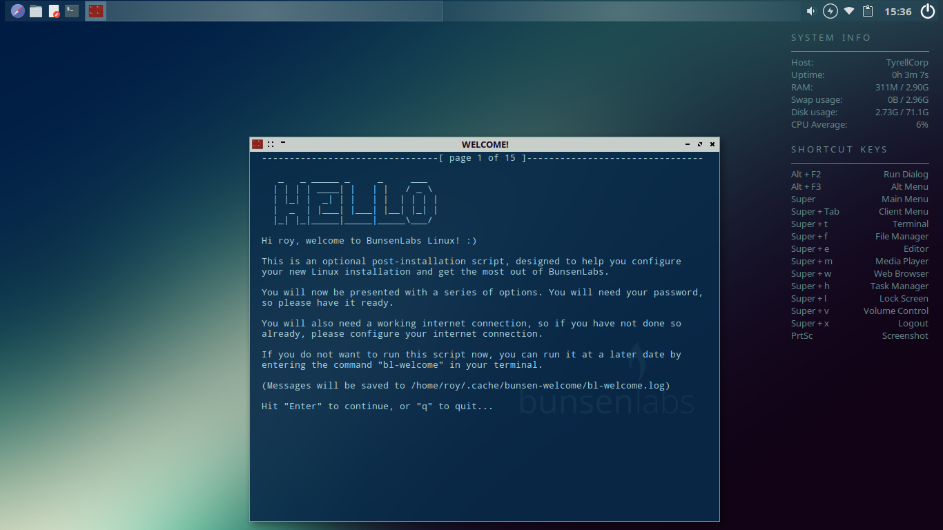Open the network connection tray icon
The width and height of the screenshot is (943, 530).
coord(849,11)
